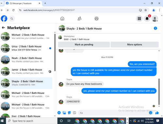
Task: Click the phone number message 3346636818
Action: (x=73, y=101)
